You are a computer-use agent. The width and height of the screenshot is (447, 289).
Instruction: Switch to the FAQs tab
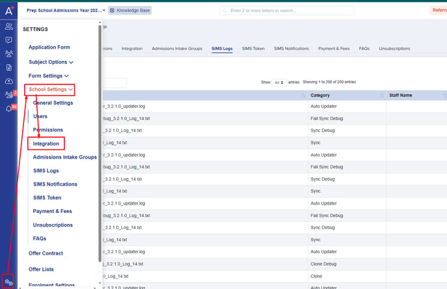click(x=364, y=49)
